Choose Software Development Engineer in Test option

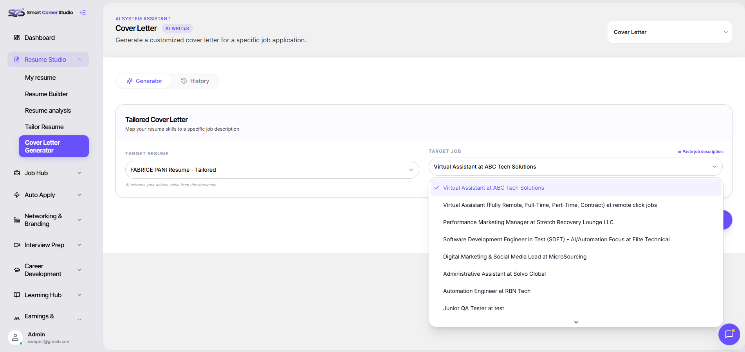[x=576, y=239]
